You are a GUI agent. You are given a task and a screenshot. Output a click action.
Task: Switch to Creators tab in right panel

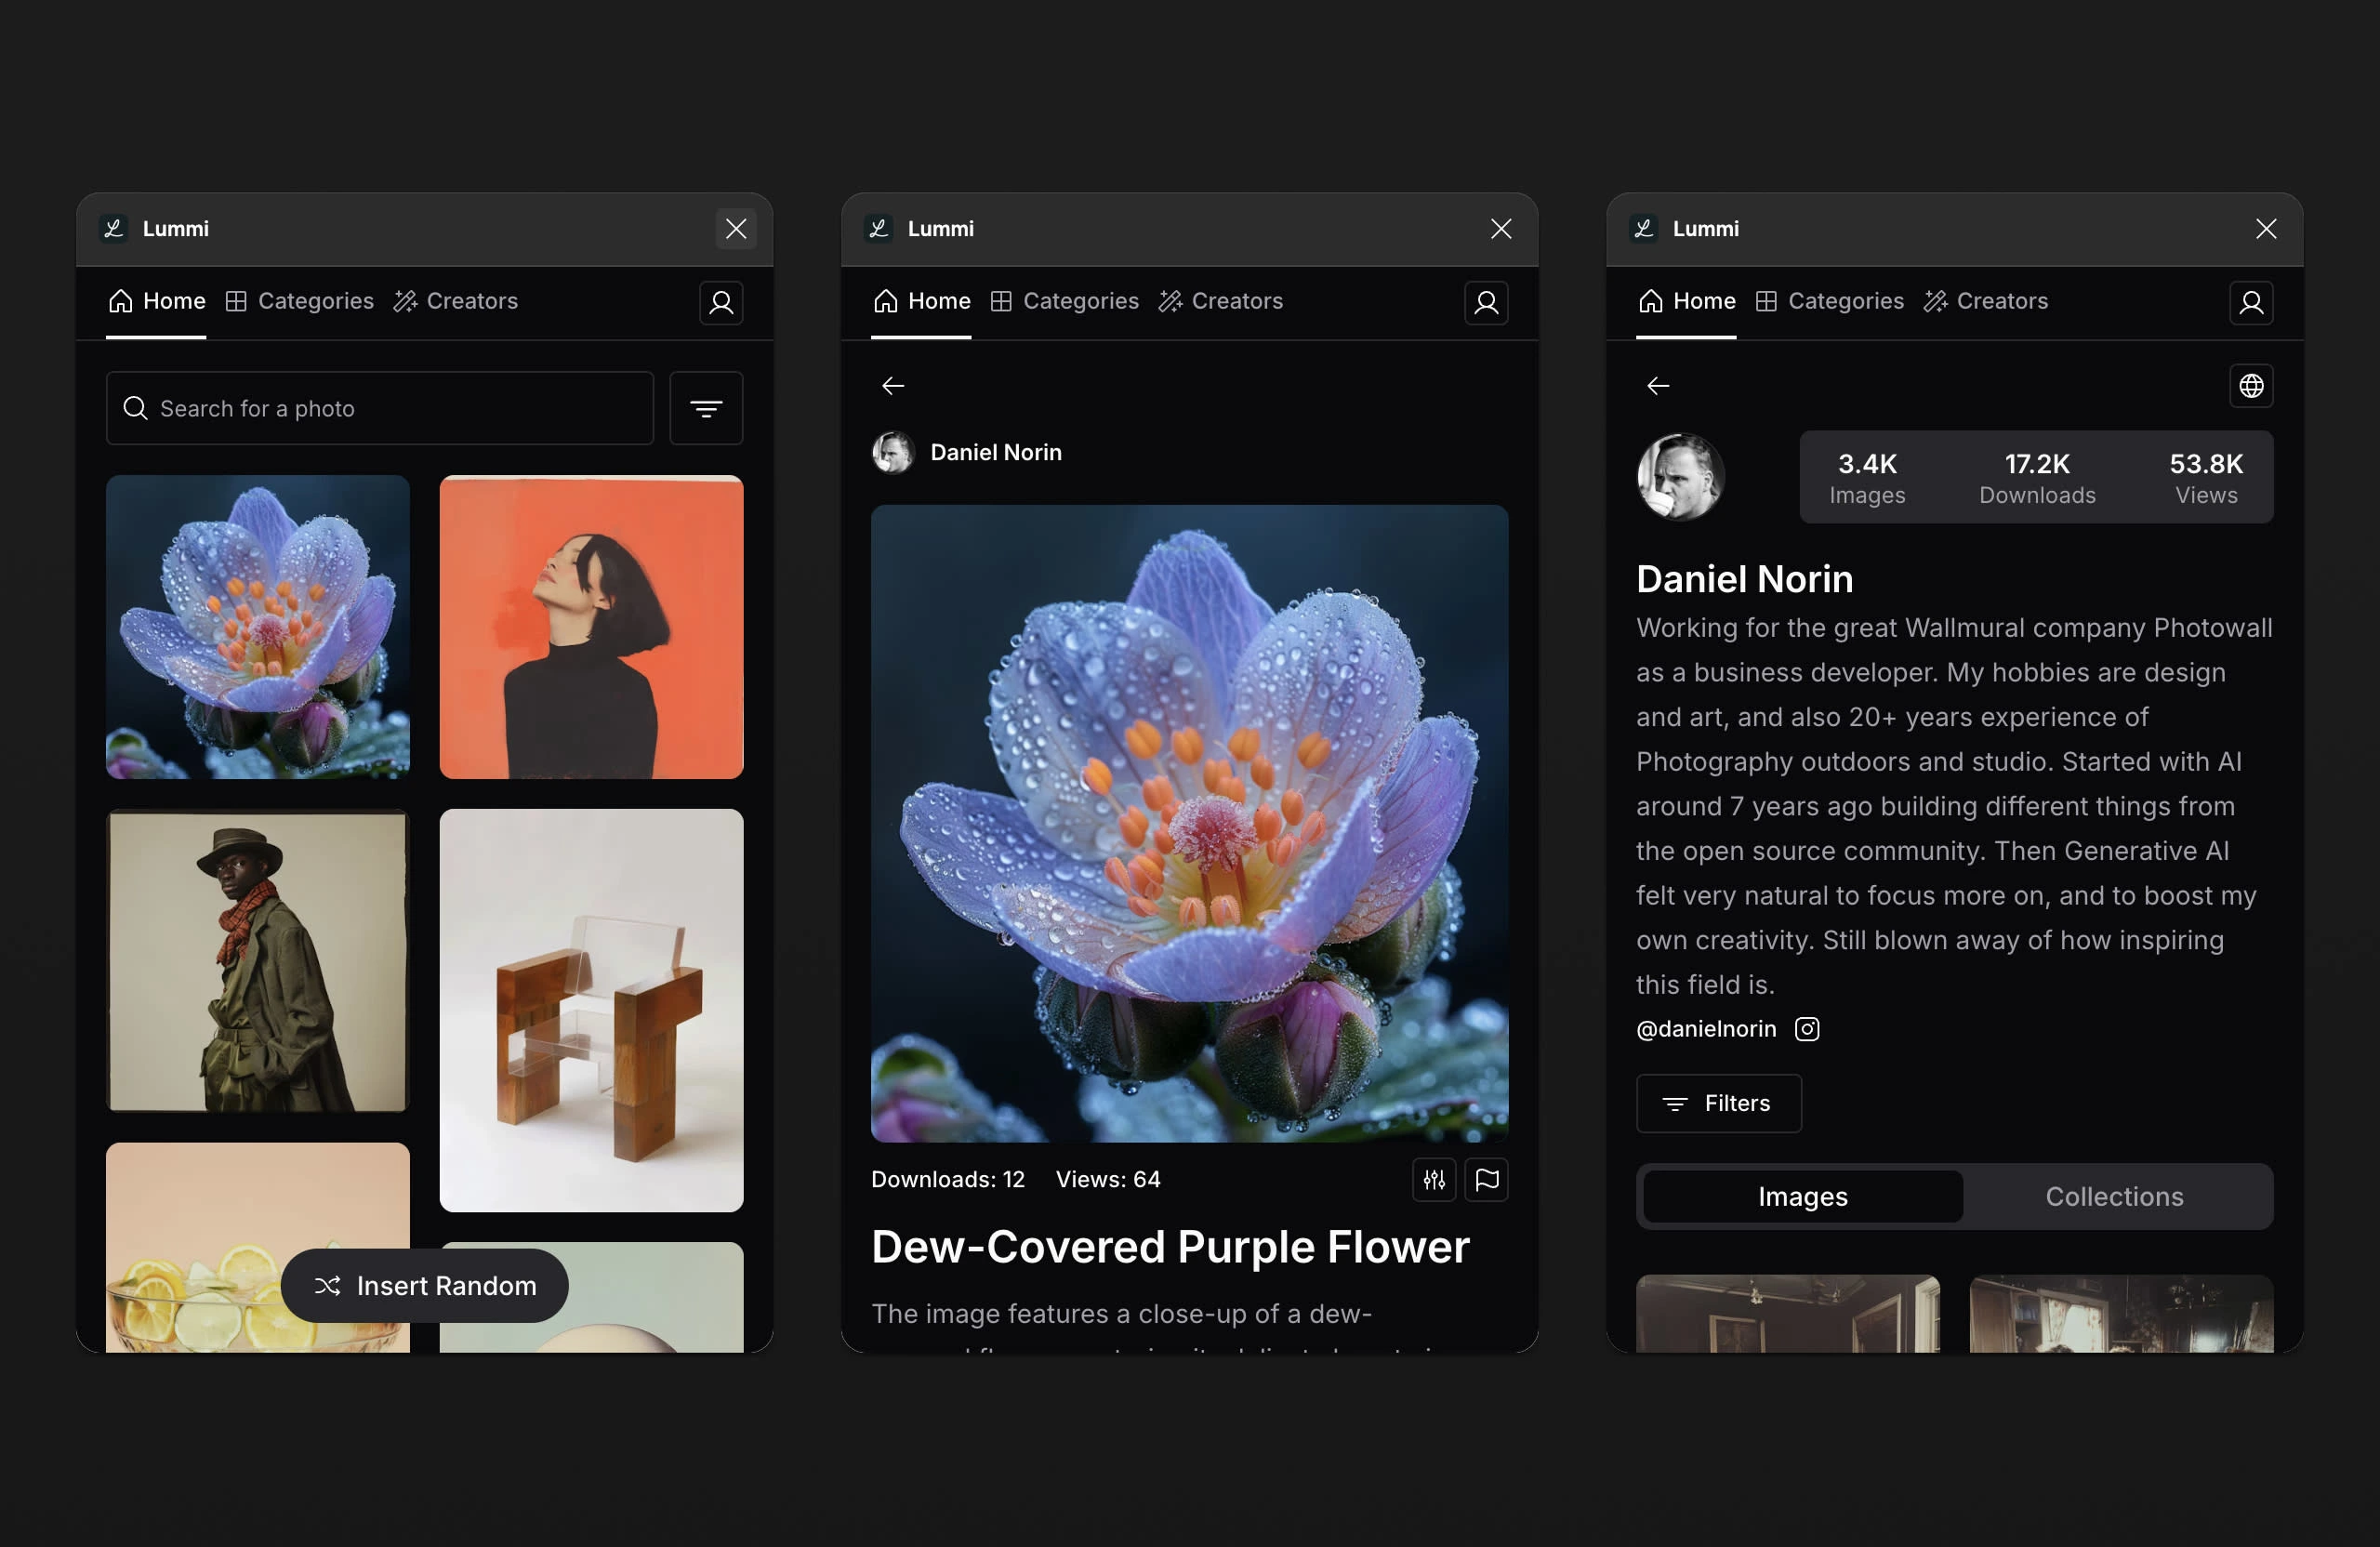pyautogui.click(x=1985, y=301)
